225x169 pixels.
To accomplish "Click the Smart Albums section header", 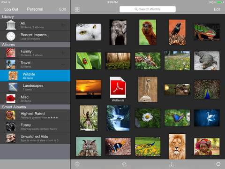I will point(35,107).
